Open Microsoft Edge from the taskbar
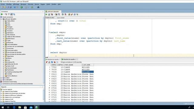This screenshot has width=194, height=109. pos(14,107)
